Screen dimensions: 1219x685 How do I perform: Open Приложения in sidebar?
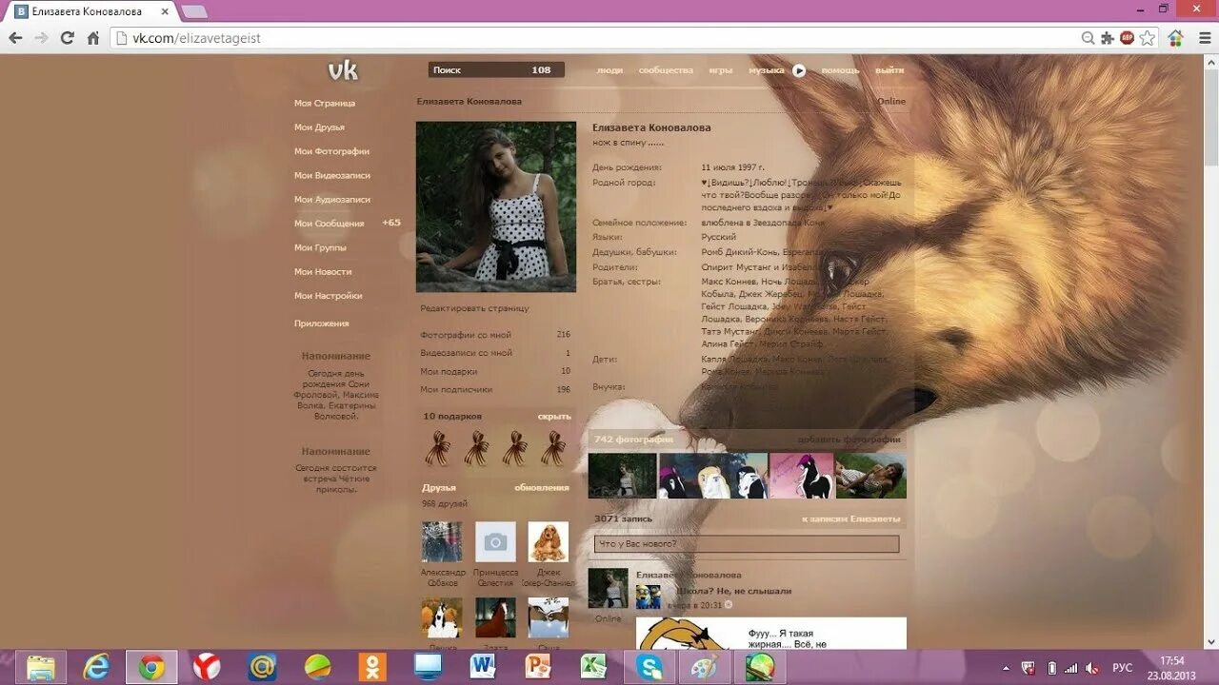[x=322, y=323]
